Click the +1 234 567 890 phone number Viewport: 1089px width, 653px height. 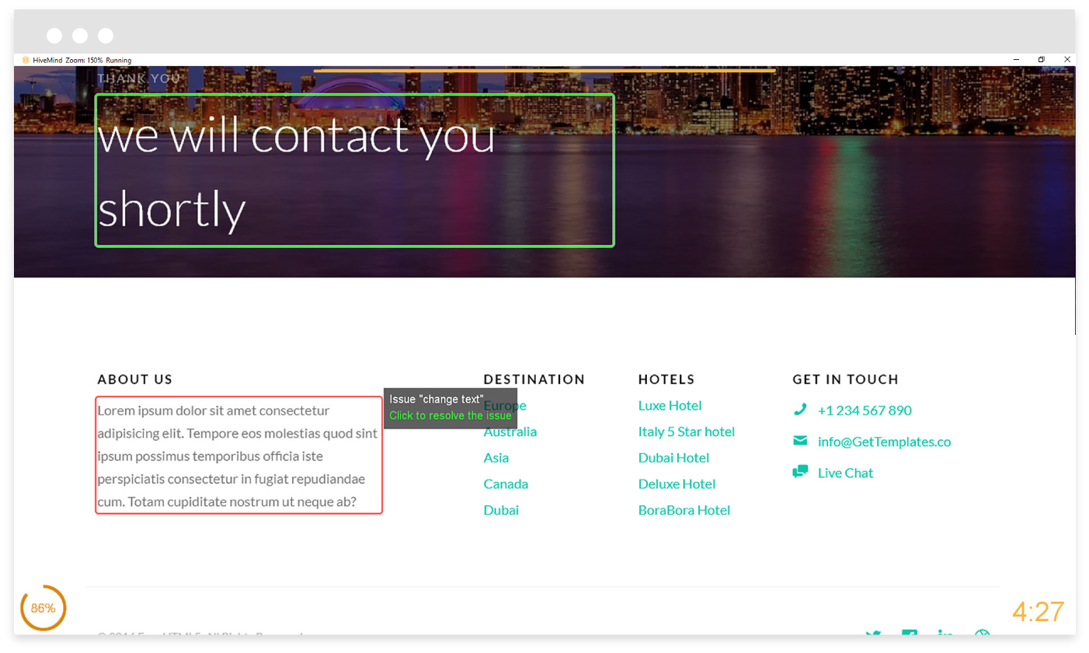(x=865, y=410)
